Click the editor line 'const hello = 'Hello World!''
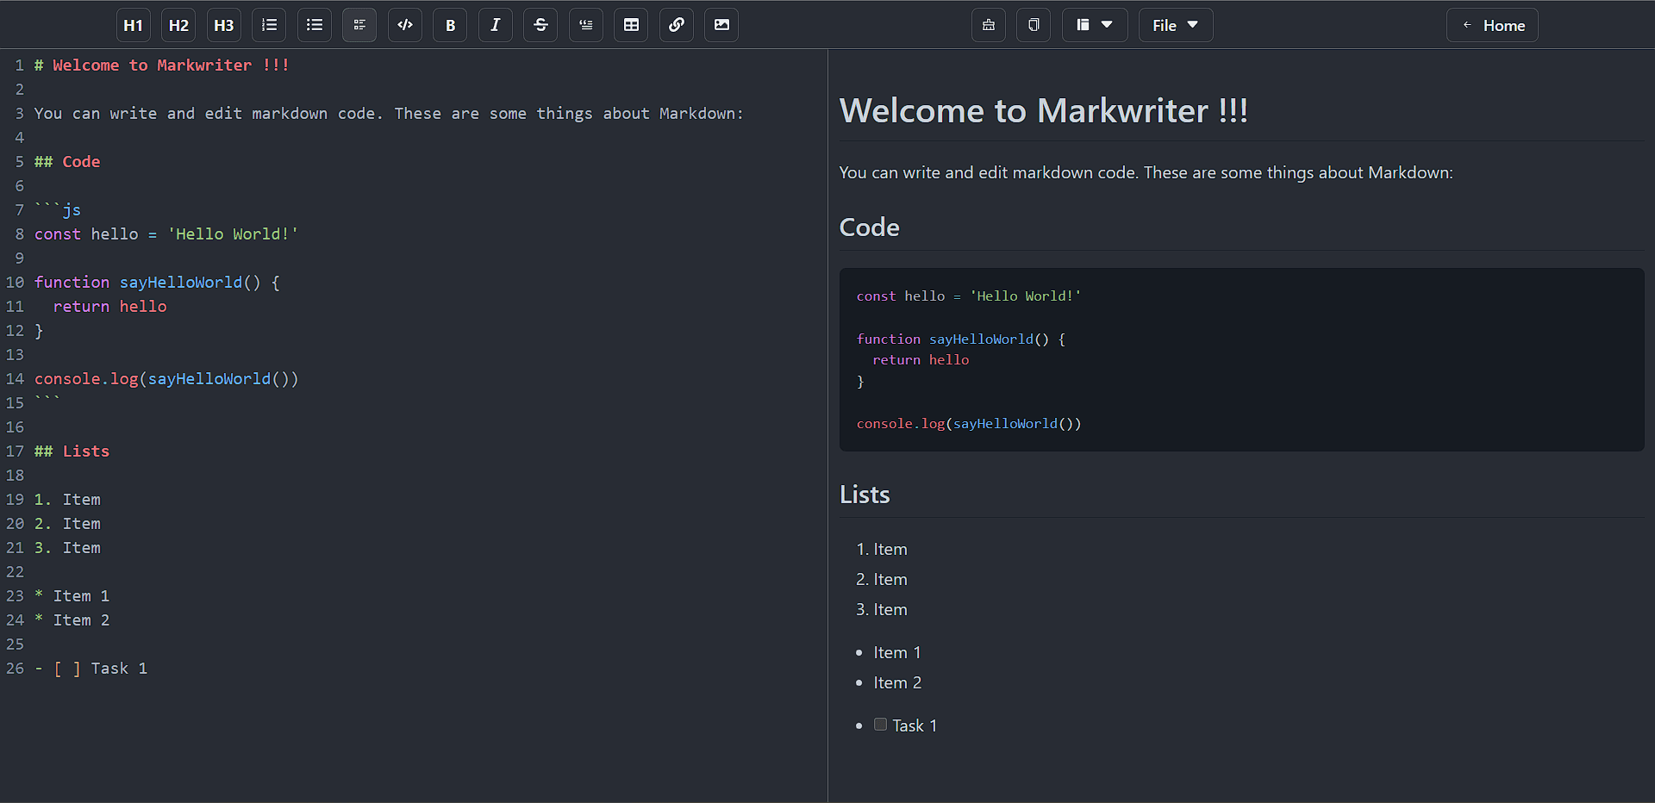The height and width of the screenshot is (803, 1655). pos(166,234)
